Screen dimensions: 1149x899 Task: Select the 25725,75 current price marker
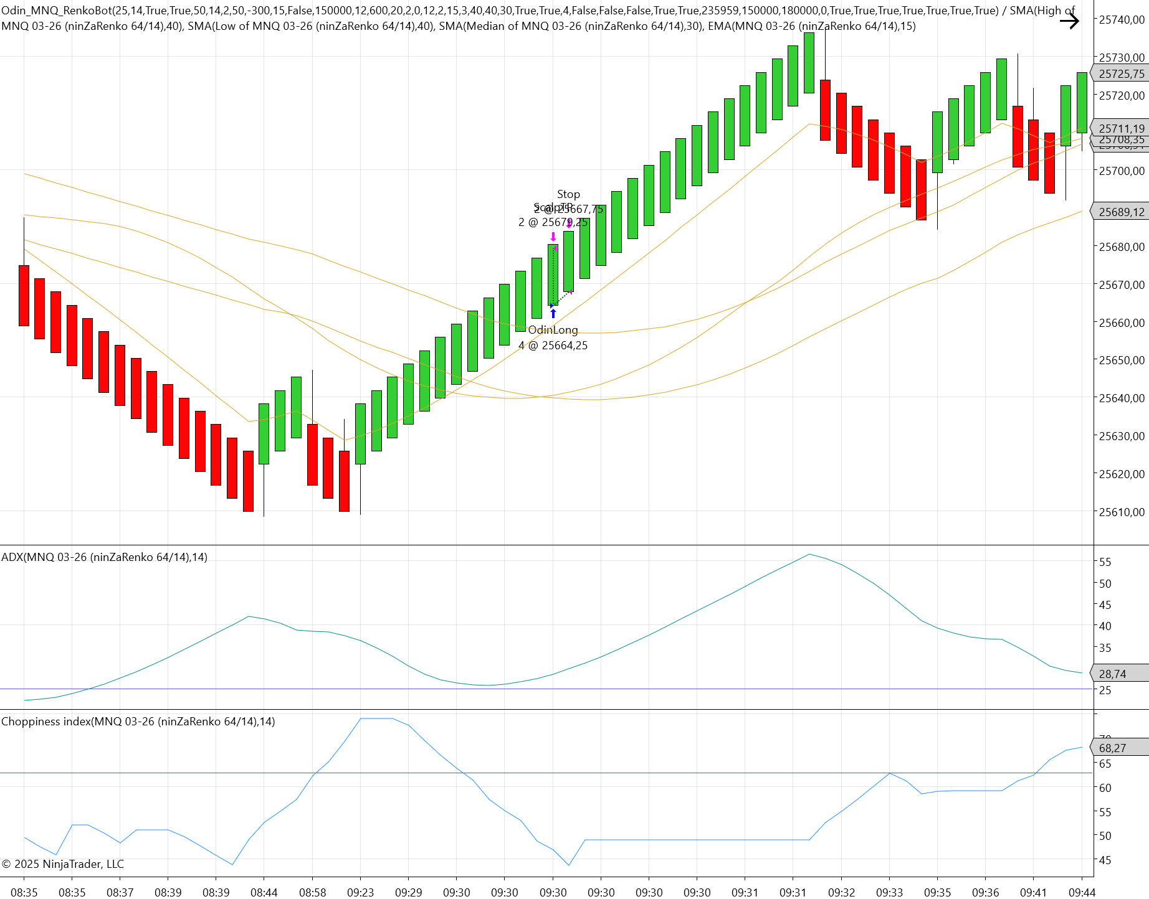coord(1121,74)
